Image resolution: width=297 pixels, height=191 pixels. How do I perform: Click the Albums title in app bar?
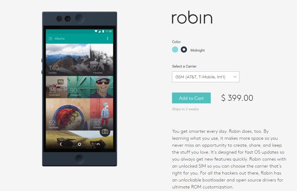[59, 39]
